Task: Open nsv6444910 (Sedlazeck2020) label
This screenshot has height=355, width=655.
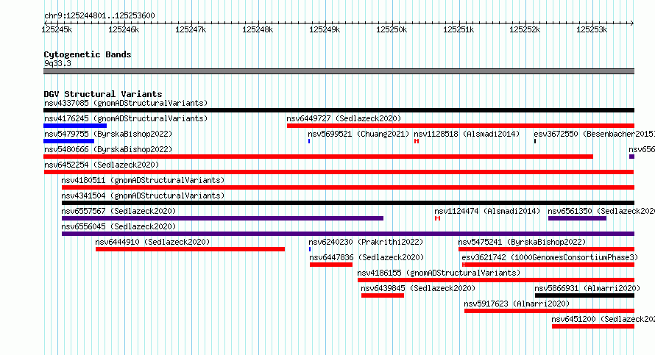Action: pos(152,242)
